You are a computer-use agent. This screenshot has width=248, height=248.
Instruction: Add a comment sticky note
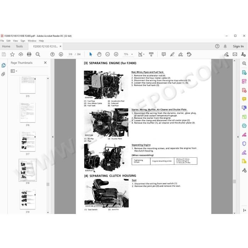pyautogui.click(x=164, y=55)
